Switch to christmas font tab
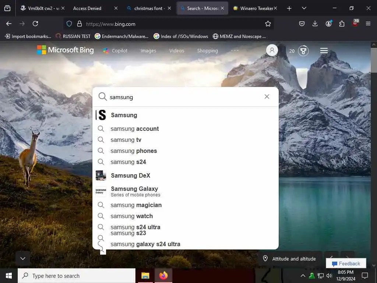The width and height of the screenshot is (377, 283). pos(149,8)
